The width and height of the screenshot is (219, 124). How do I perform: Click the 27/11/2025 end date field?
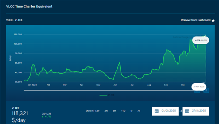(196, 111)
